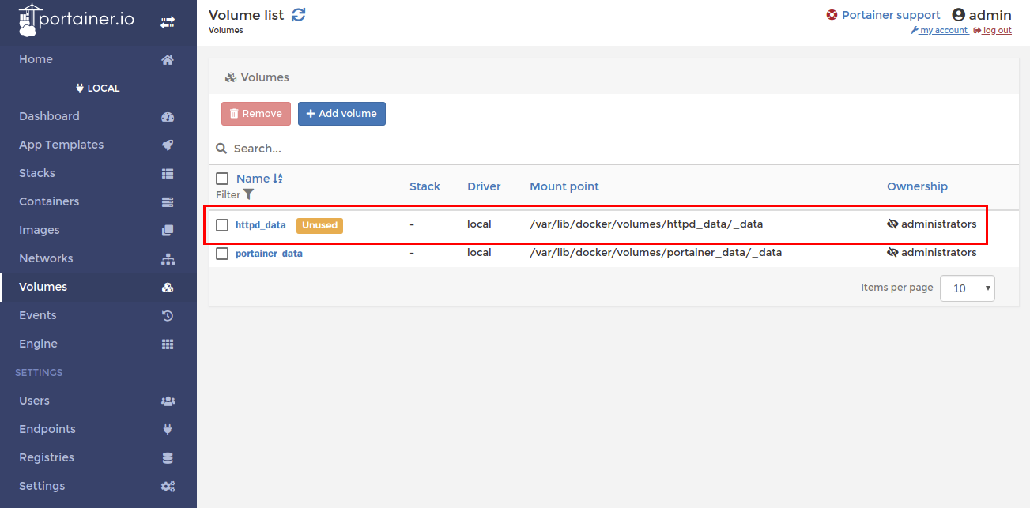Go to the Images sidebar item
The width and height of the screenshot is (1030, 508).
click(40, 230)
